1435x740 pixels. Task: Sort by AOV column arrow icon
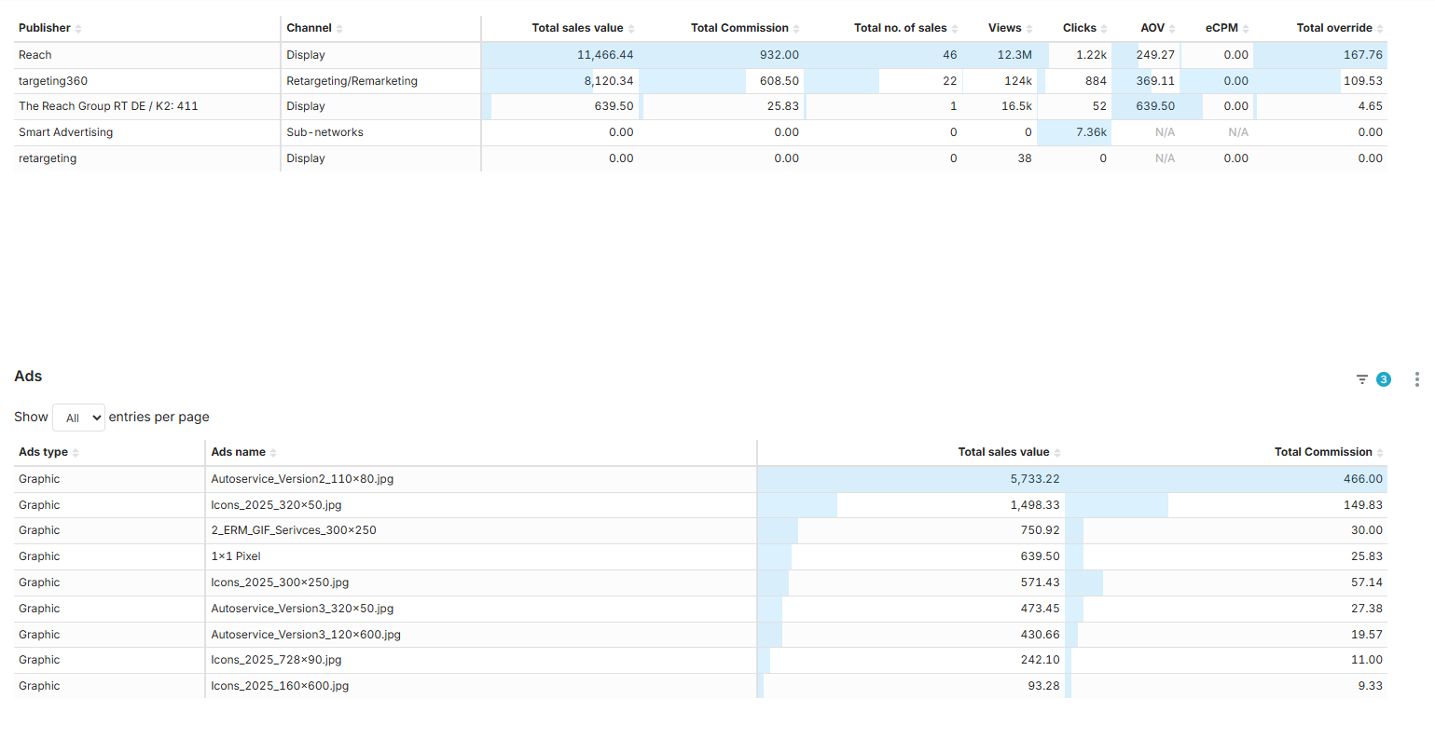click(1172, 29)
